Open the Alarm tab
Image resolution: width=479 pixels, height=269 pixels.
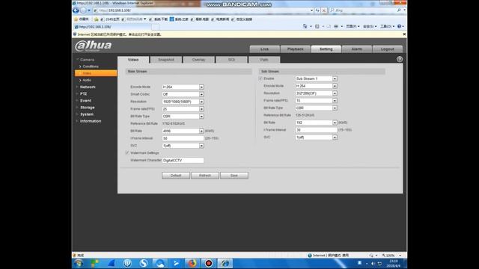[357, 49]
